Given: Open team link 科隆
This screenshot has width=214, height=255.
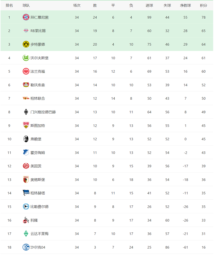Looking at the screenshot, I should (x=34, y=220).
